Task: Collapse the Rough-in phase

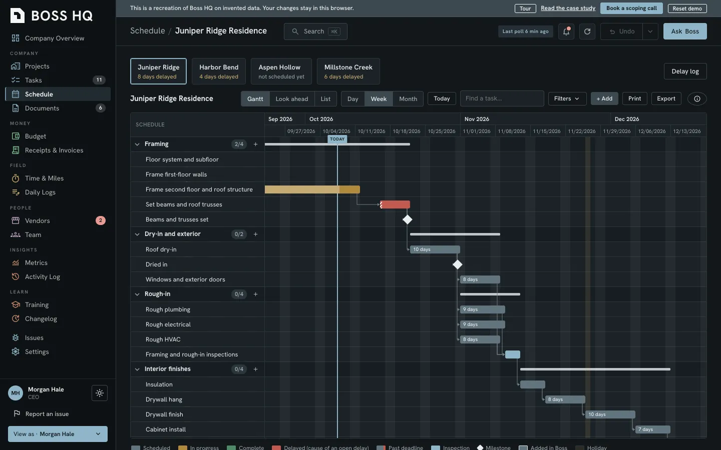Action: (x=137, y=294)
